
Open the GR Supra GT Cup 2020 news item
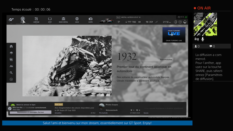click(74, 109)
